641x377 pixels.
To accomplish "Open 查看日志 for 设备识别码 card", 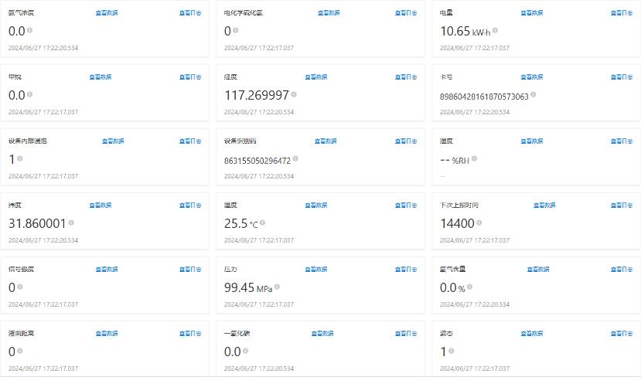I will pos(406,141).
